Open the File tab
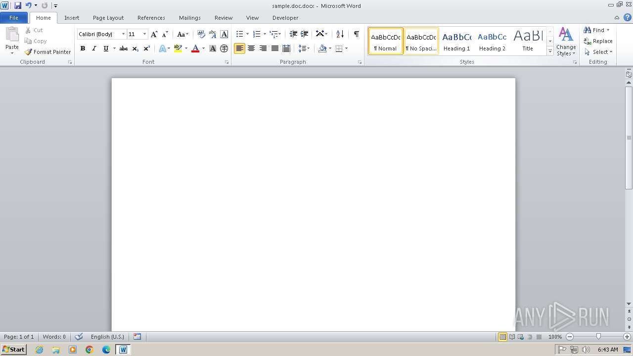Viewport: 633px width, 356px height. point(14,18)
